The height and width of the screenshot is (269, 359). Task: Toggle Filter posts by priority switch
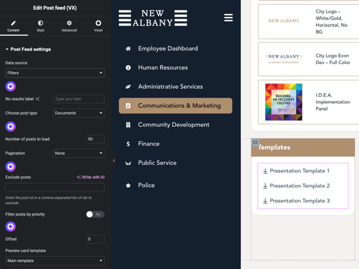tap(95, 214)
